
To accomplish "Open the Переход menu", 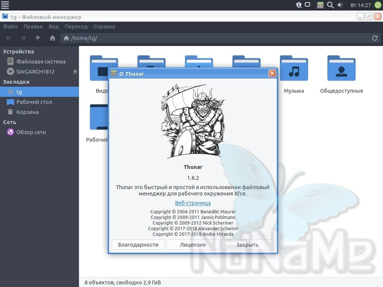I will (76, 27).
